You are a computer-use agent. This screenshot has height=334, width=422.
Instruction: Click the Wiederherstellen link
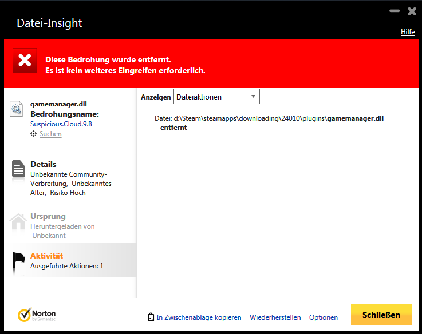coord(275,317)
